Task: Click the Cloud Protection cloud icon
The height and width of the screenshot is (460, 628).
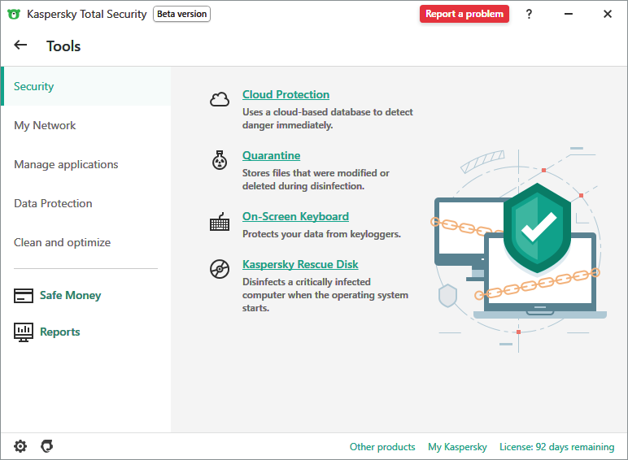Action: [x=220, y=100]
